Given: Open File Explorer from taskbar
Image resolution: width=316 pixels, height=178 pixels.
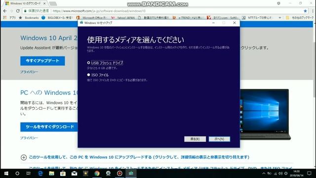Looking at the screenshot, I should [51, 174].
